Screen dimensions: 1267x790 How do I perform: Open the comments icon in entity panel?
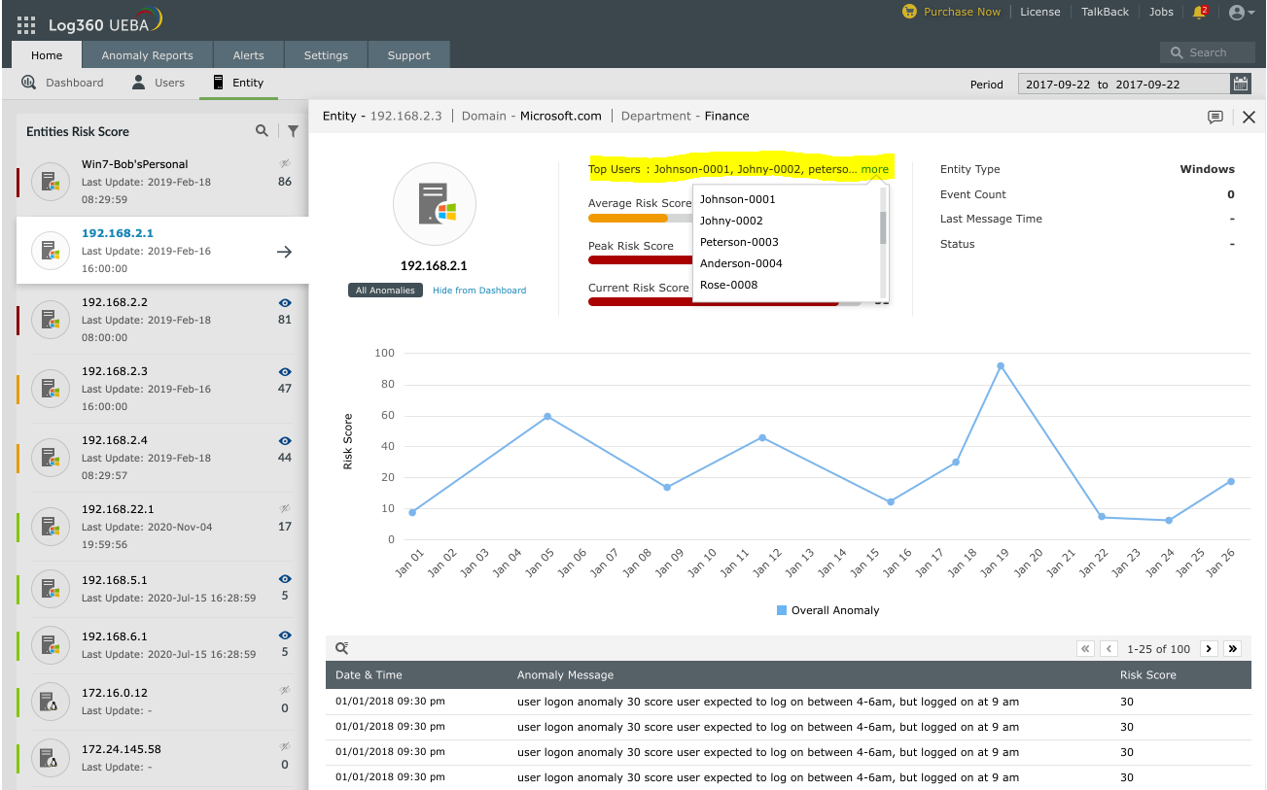(1214, 117)
